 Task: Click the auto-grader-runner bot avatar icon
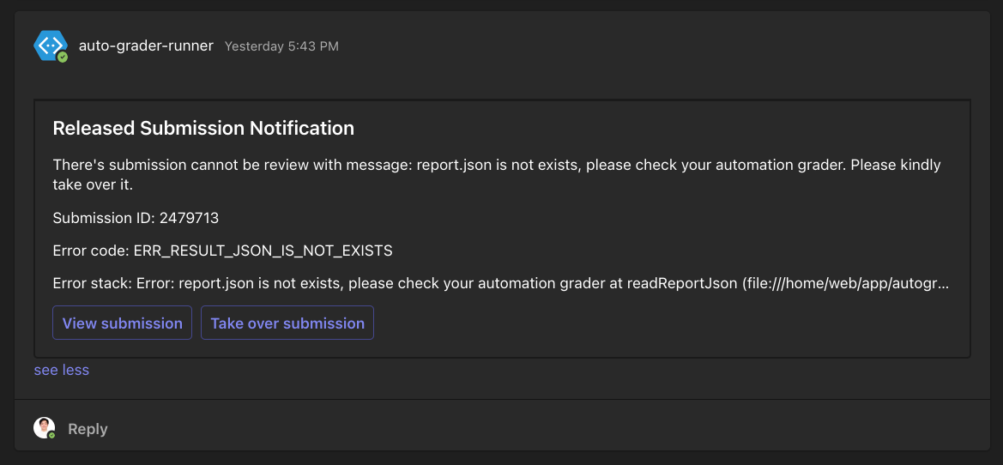[51, 46]
